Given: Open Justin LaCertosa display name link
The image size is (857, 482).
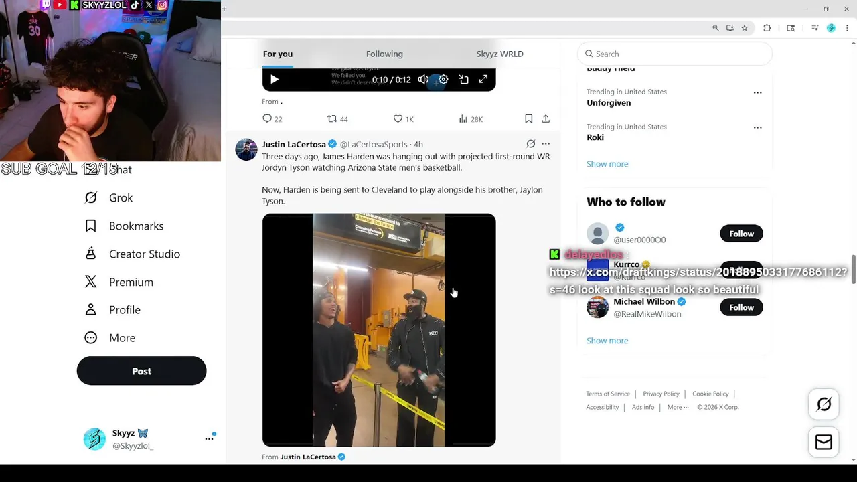Looking at the screenshot, I should (x=294, y=144).
